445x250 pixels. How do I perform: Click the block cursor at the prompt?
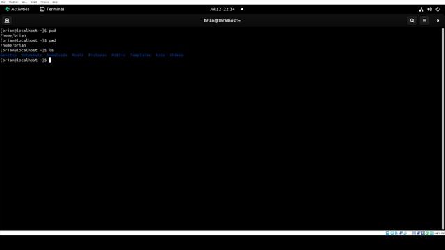(x=50, y=60)
